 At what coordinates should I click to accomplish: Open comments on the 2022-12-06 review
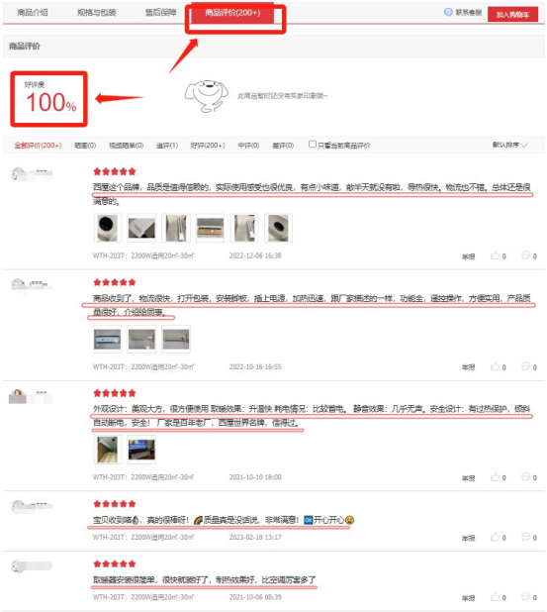[x=525, y=255]
